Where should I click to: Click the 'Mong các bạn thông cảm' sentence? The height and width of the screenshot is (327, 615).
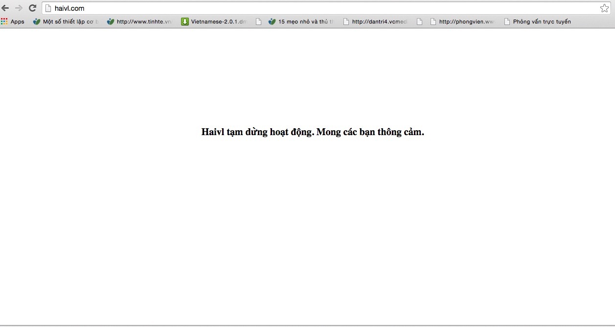[370, 132]
